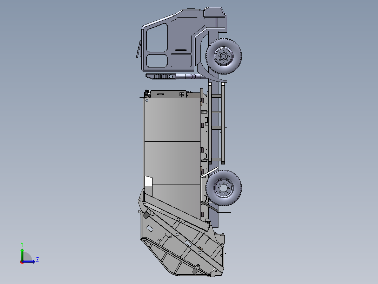
Task: Select the cab door's upper window
Action: point(157,38)
